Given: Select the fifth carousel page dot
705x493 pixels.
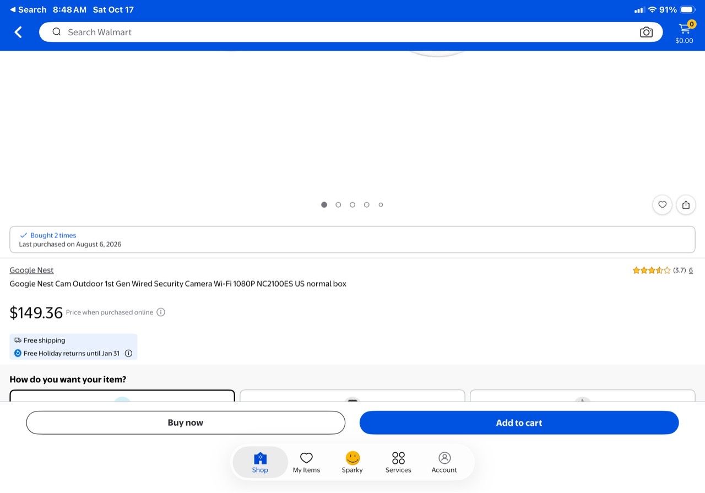Looking at the screenshot, I should (381, 205).
